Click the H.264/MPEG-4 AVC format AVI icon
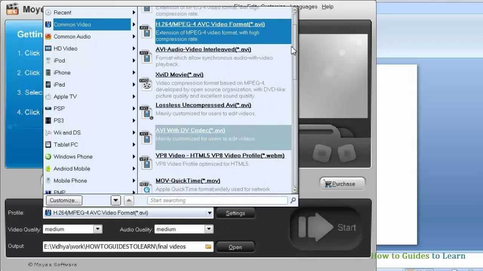The width and height of the screenshot is (483, 271). (146, 32)
